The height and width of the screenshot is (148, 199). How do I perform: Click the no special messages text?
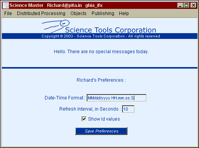coord(101,52)
